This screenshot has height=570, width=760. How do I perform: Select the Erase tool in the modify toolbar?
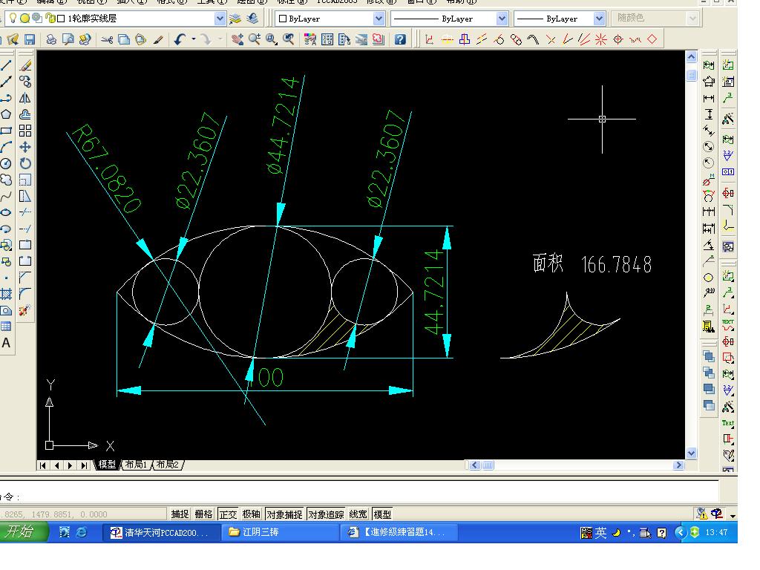[x=25, y=65]
